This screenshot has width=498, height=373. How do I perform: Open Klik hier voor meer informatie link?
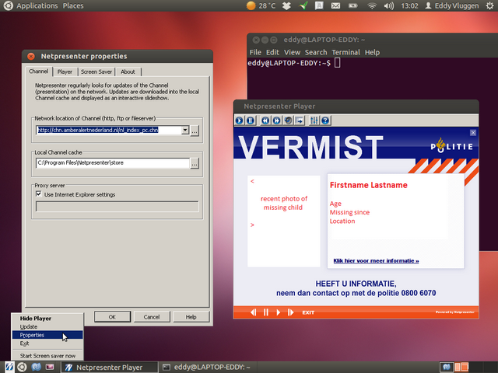(x=376, y=261)
